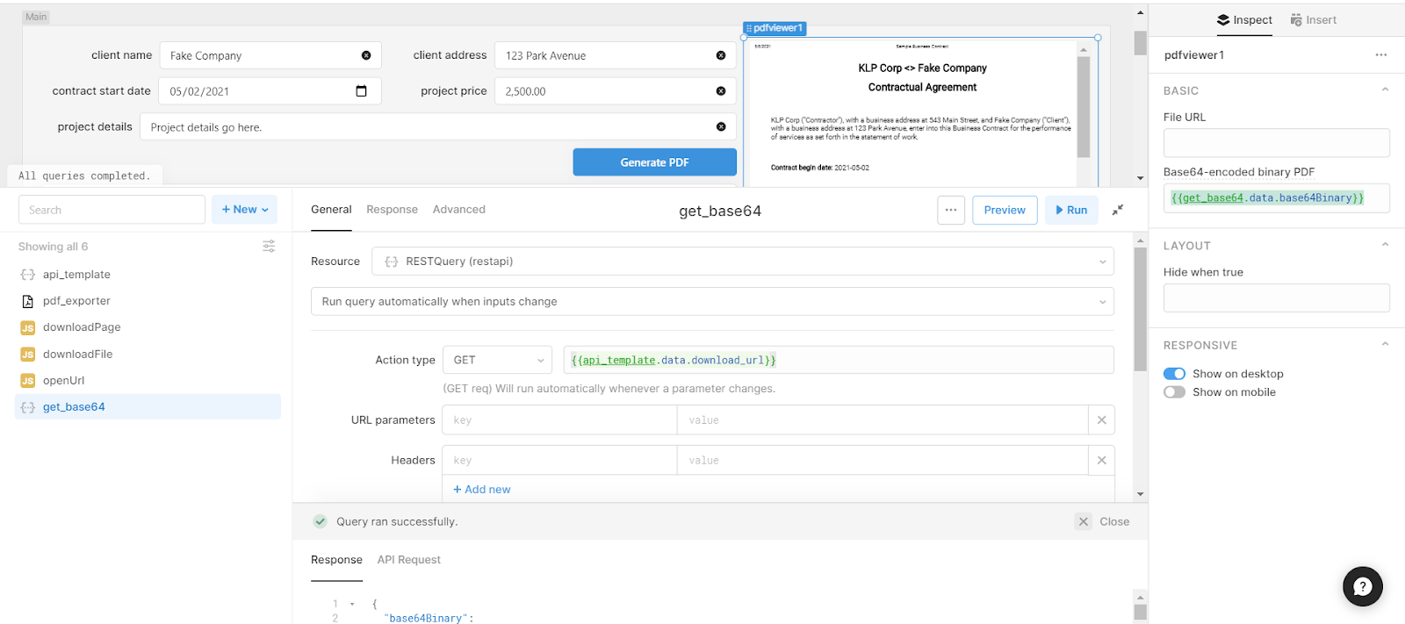The height and width of the screenshot is (624, 1405).
Task: Open the Response results tab
Action: [336, 560]
